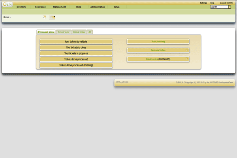Image resolution: width=237 pixels, height=158 pixels.
Task: Click add icon on Personal notes
Action: [187, 50]
